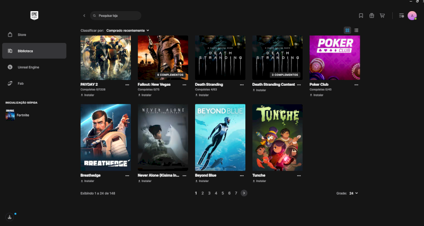Click the Death Stranding title text
This screenshot has width=424, height=226.
click(209, 85)
